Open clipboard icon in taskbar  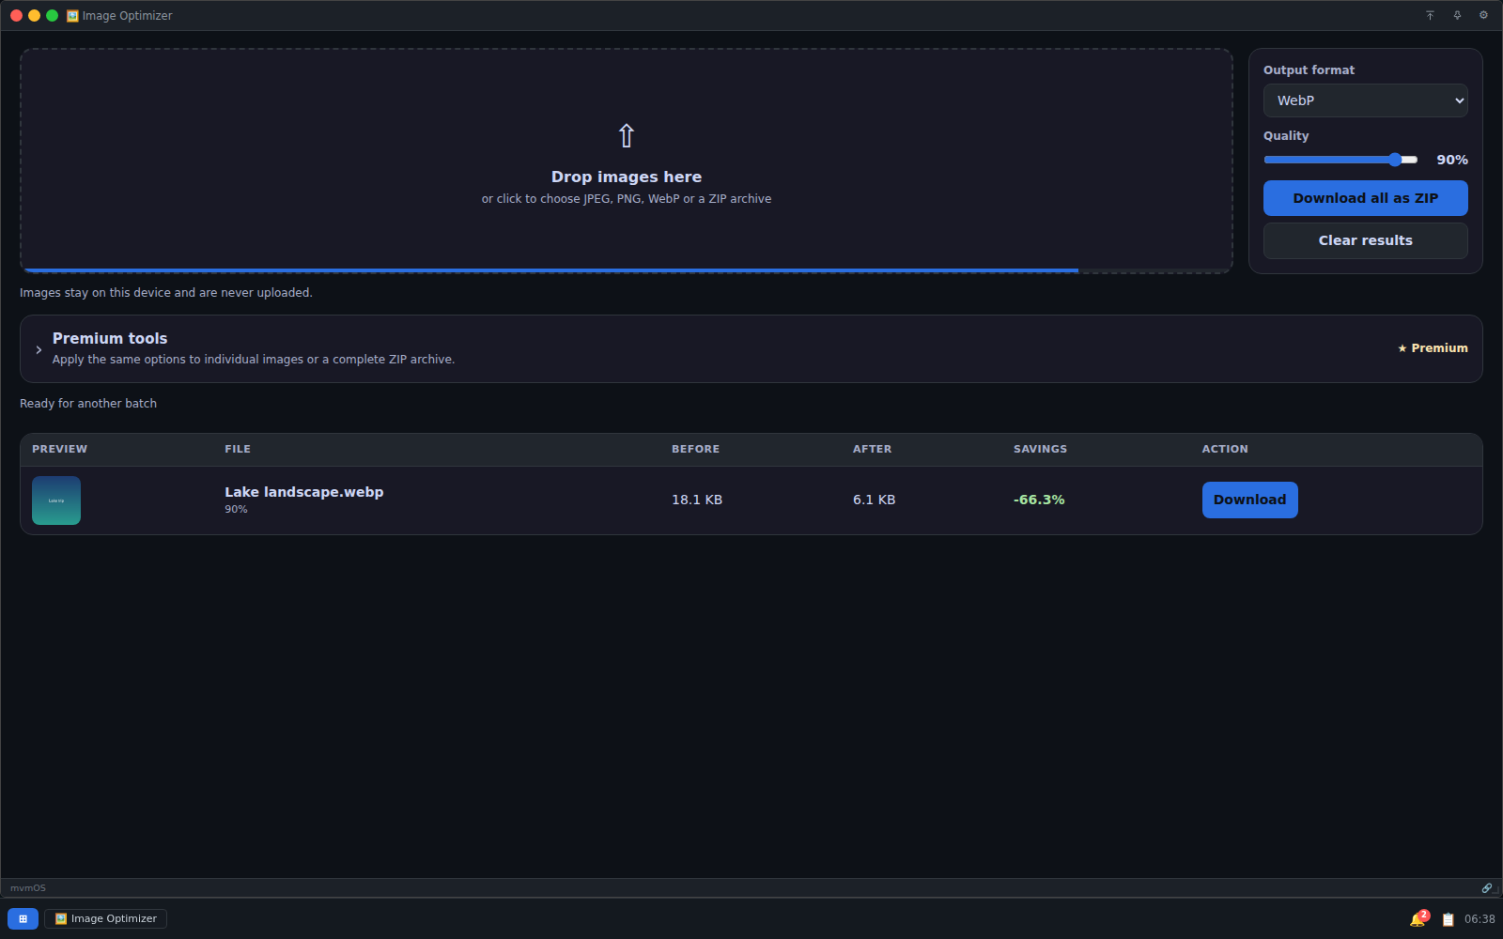(x=1448, y=919)
